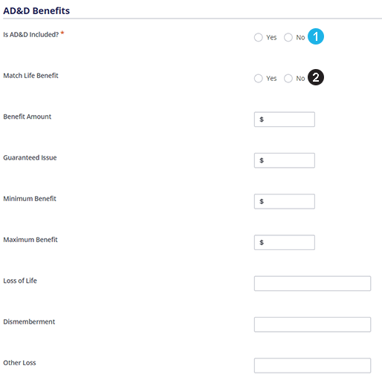Select Yes for Is AD&D Included

click(x=259, y=37)
